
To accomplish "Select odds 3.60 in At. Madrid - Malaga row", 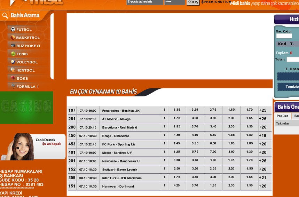I will (195, 118).
